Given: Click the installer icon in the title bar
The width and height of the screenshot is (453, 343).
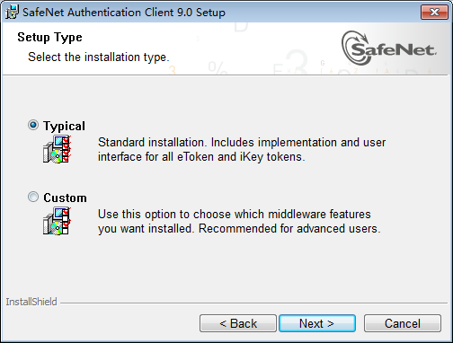Looking at the screenshot, I should pos(12,13).
